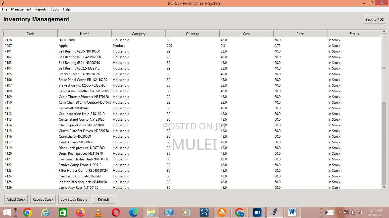Click the inventory table vertical scrollbar thumb

point(384,68)
